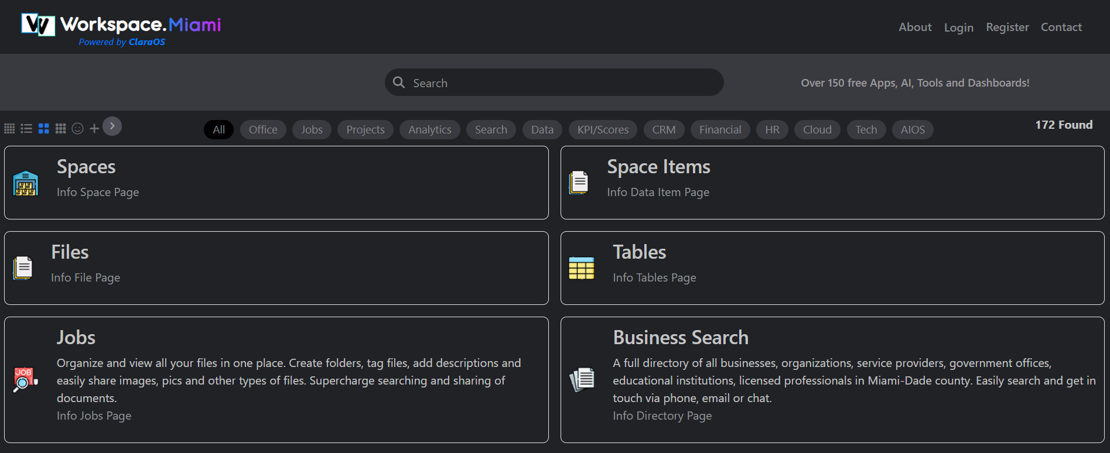Filter apps by KPI/Scores category

[603, 130]
